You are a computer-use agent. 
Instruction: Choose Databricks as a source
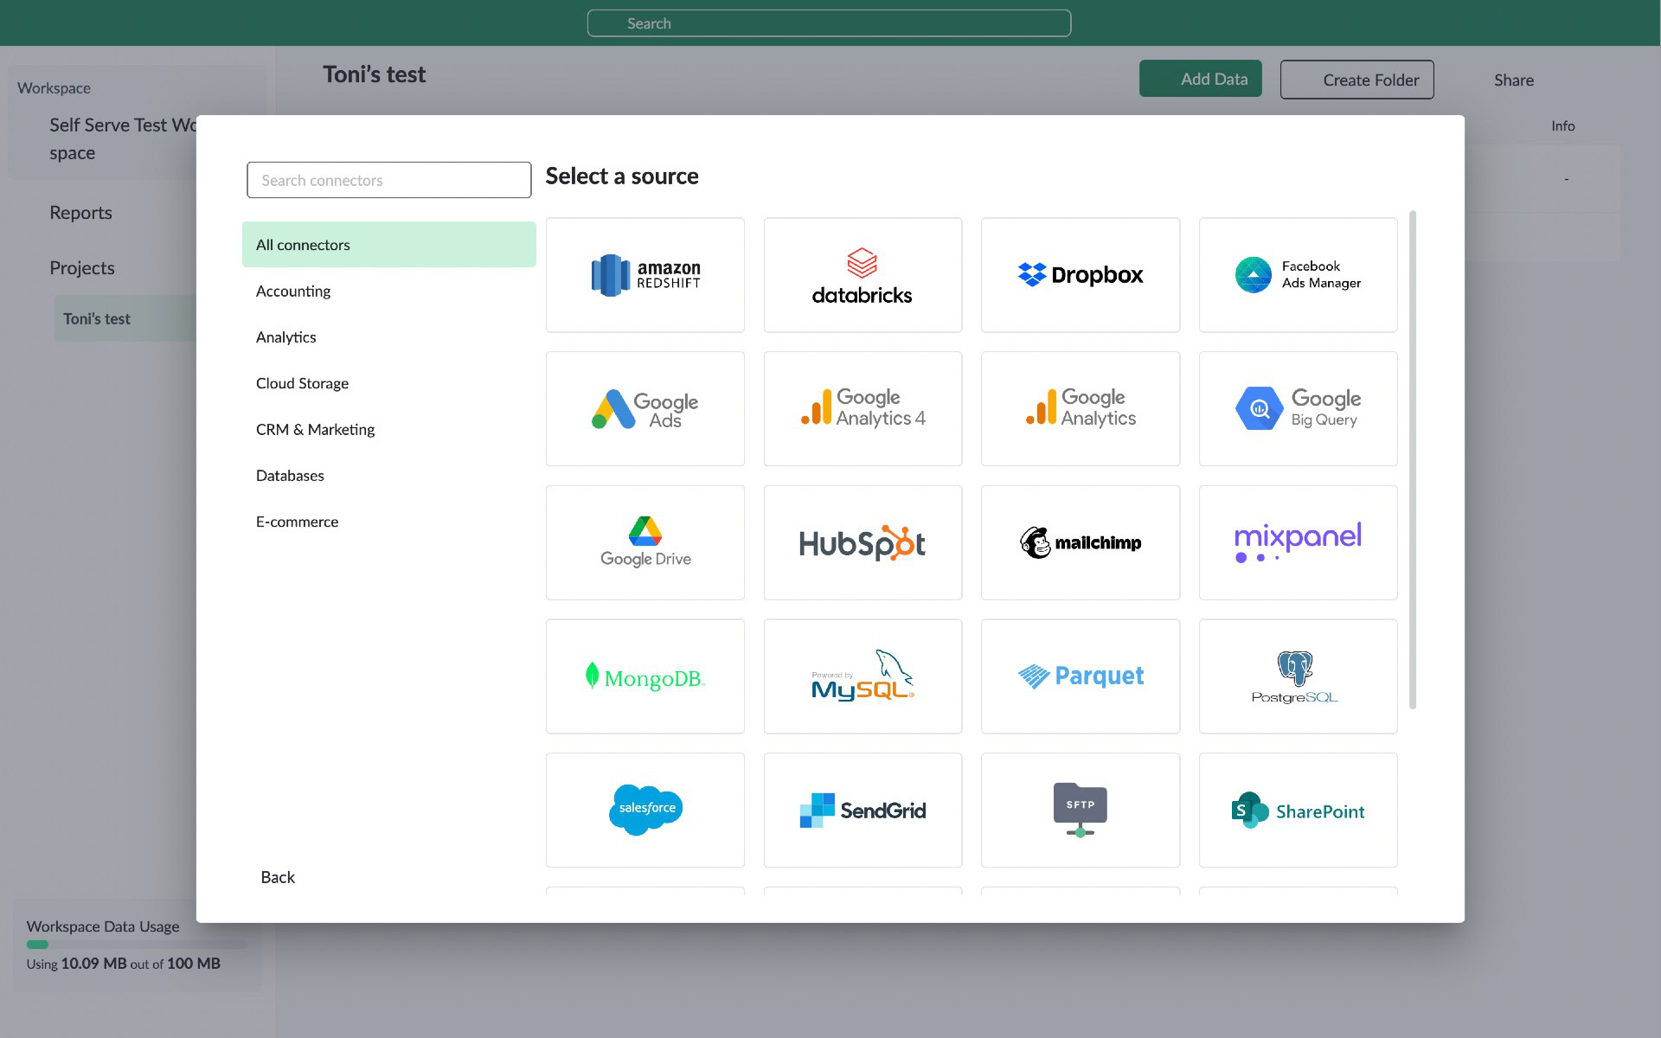[863, 274]
